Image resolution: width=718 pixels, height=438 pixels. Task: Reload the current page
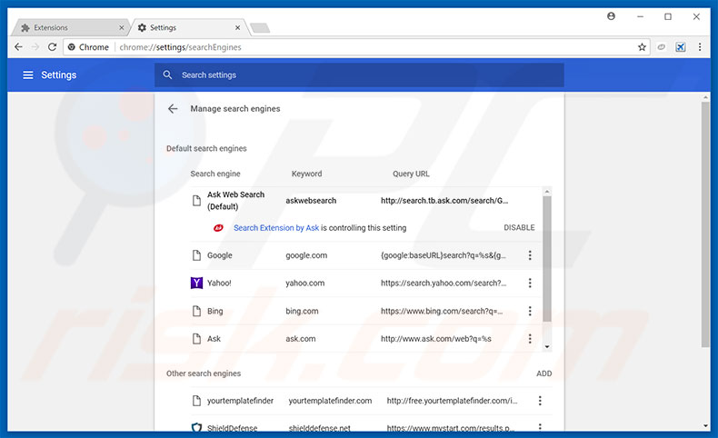point(52,46)
